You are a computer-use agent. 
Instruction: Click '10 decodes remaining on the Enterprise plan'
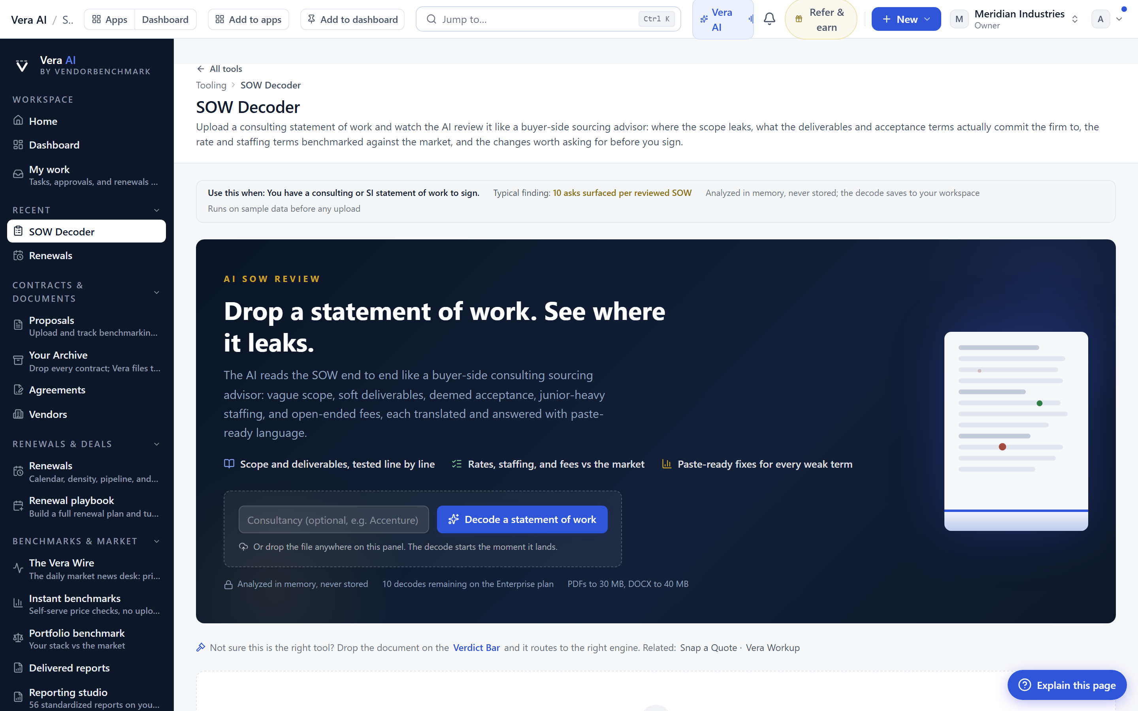[467, 584]
